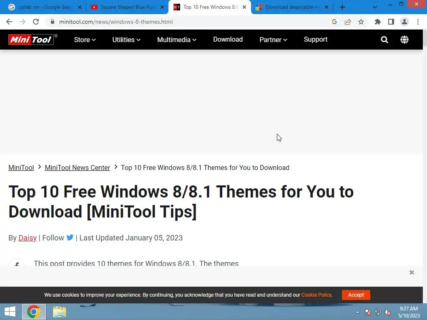The width and height of the screenshot is (427, 320).
Task: Open the site search magnifier icon
Action: click(384, 40)
